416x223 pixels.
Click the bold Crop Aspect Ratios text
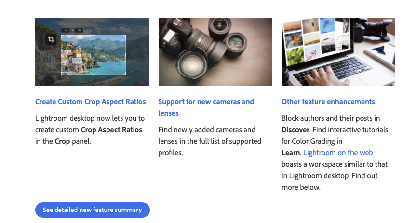pos(111,130)
